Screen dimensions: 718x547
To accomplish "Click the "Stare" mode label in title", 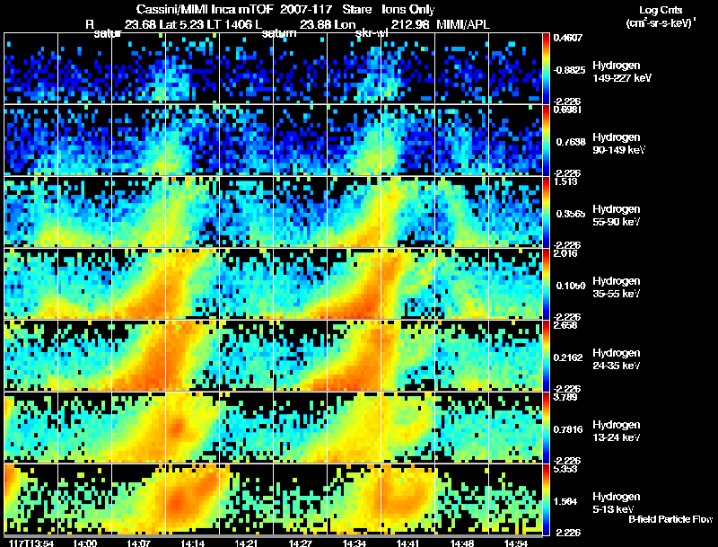I will tap(356, 10).
